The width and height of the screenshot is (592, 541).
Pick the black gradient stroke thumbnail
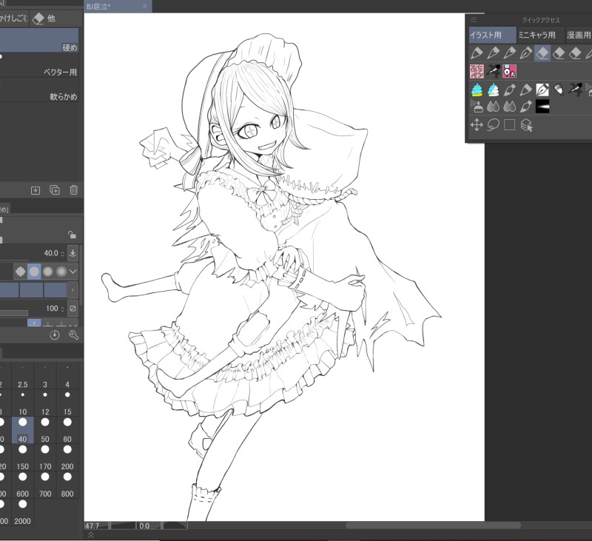542,107
